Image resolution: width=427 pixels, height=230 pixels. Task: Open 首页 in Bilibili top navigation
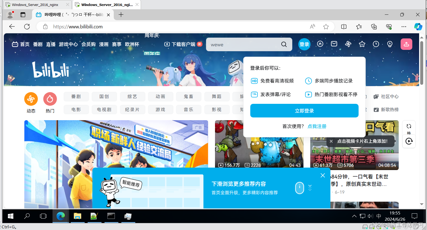pyautogui.click(x=21, y=44)
